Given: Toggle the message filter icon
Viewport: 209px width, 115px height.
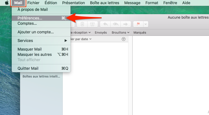Looking at the screenshot, I should tap(123, 39).
